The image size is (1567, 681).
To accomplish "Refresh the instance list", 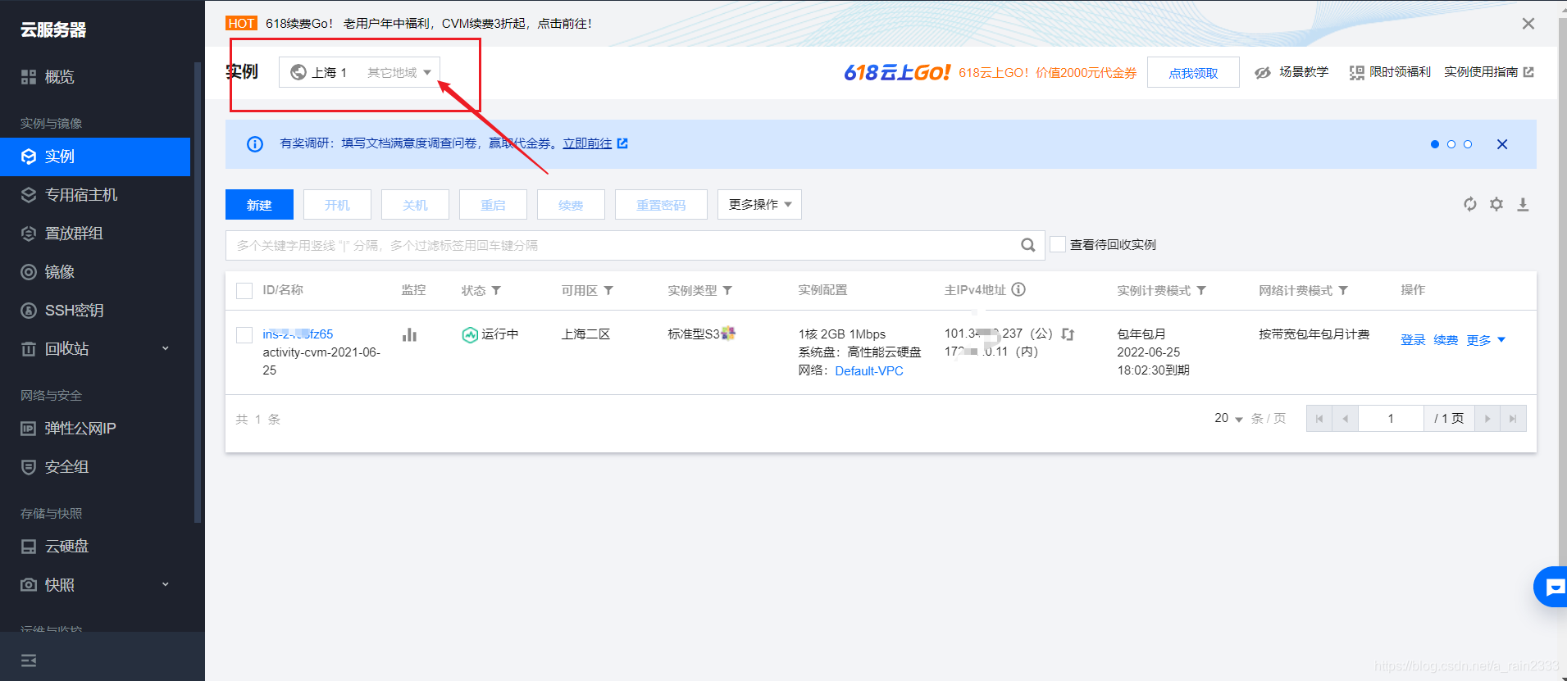I will point(1470,204).
